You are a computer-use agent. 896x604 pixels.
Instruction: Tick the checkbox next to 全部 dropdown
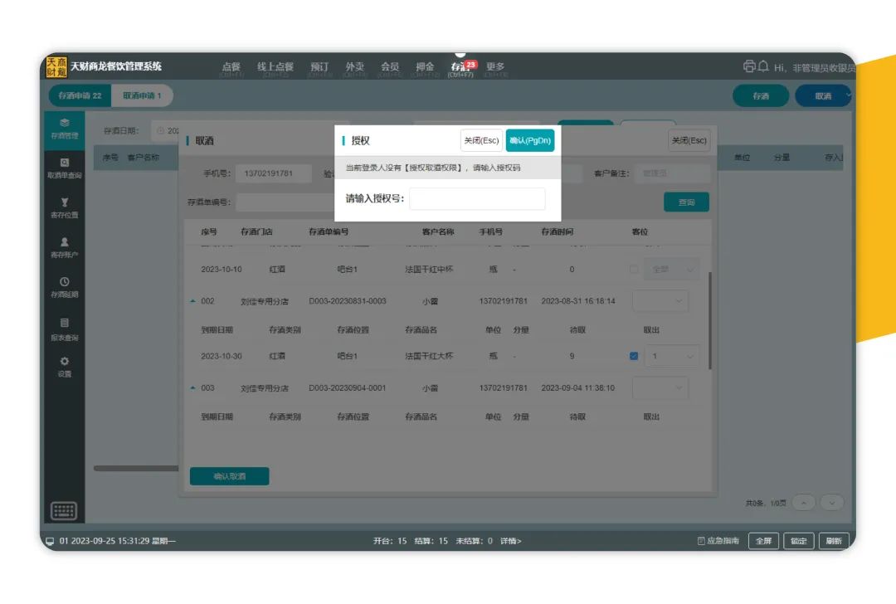point(634,270)
